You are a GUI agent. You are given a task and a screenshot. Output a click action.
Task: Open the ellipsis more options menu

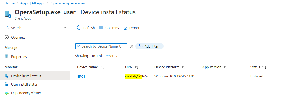pos(144,12)
